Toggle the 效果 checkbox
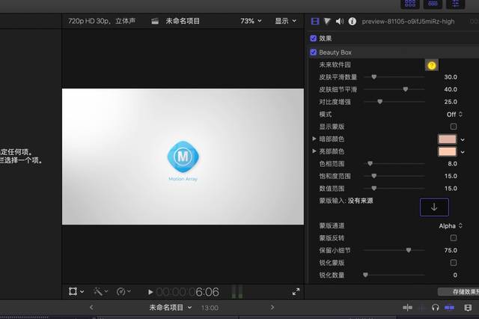 pyautogui.click(x=313, y=38)
